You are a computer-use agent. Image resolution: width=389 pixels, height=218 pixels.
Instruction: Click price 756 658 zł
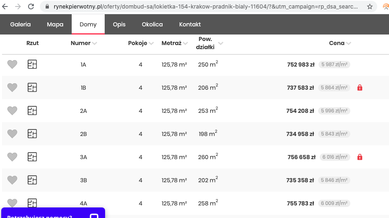tap(301, 157)
